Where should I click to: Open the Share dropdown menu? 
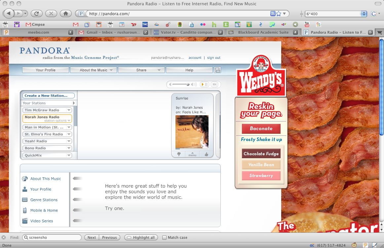[x=159, y=70]
